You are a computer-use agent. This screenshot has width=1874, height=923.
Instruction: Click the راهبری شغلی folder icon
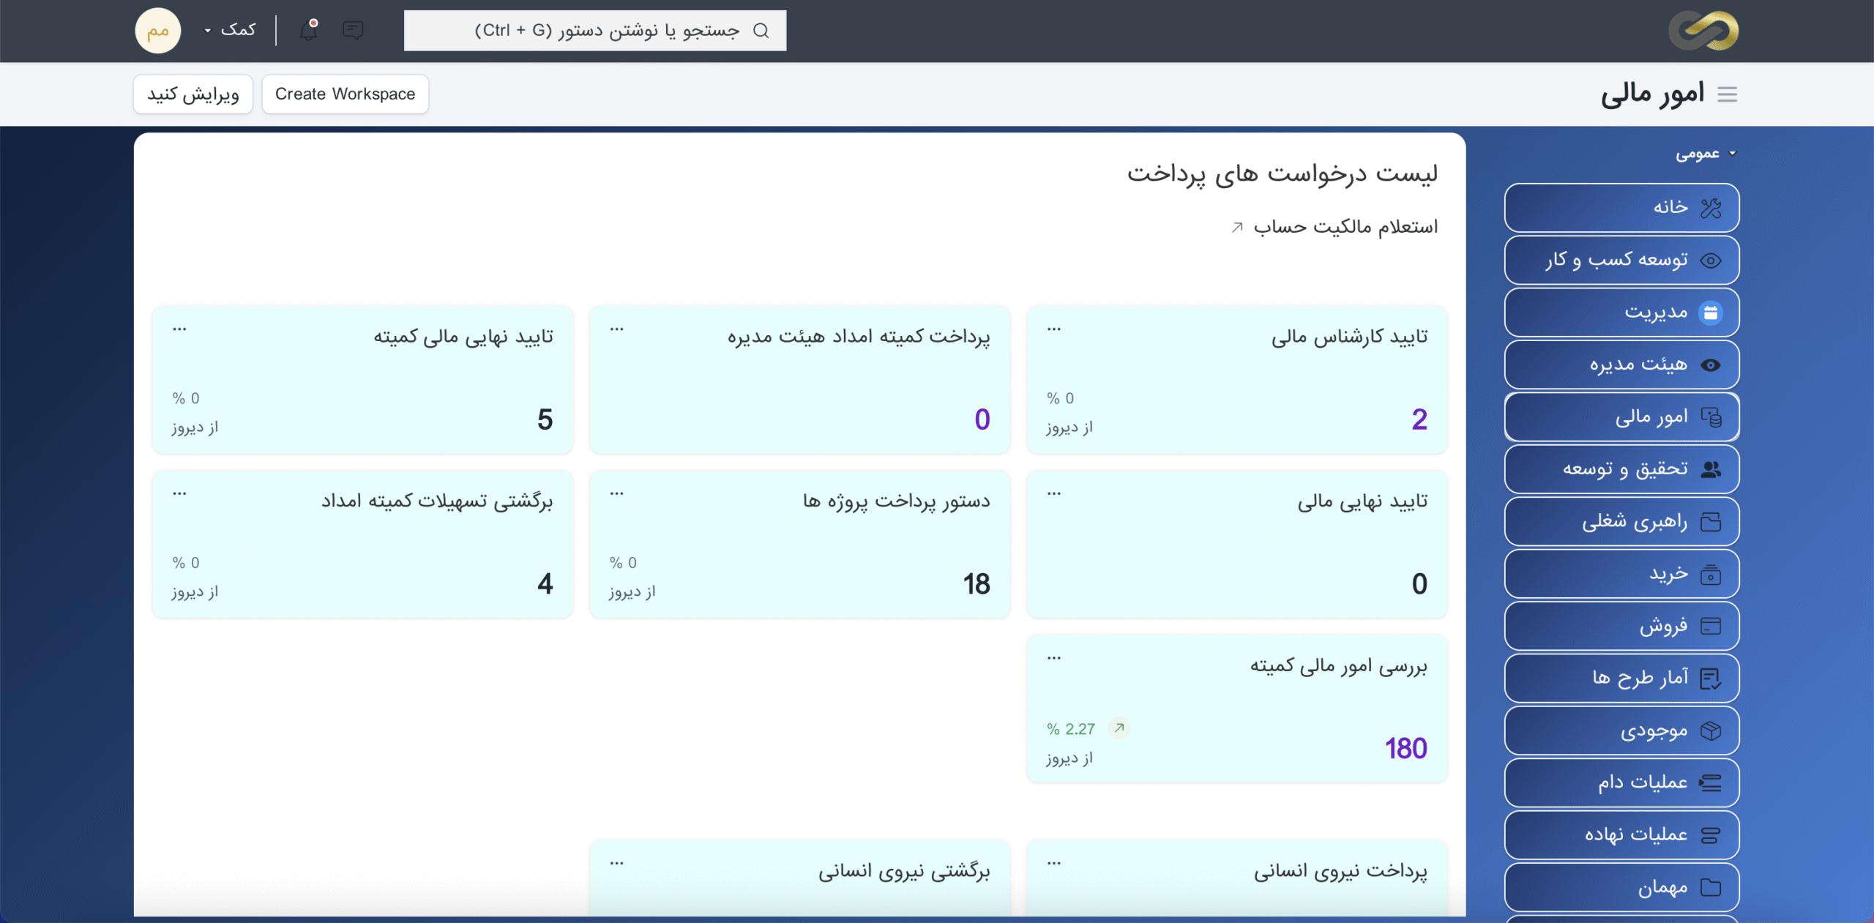pos(1711,522)
